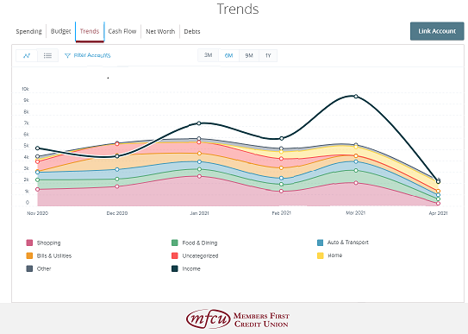Viewport: 468px width, 334px height.
Task: Click the Food & Dining legend label
Action: (200, 243)
